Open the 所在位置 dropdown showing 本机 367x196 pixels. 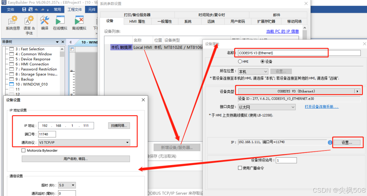coord(253,71)
